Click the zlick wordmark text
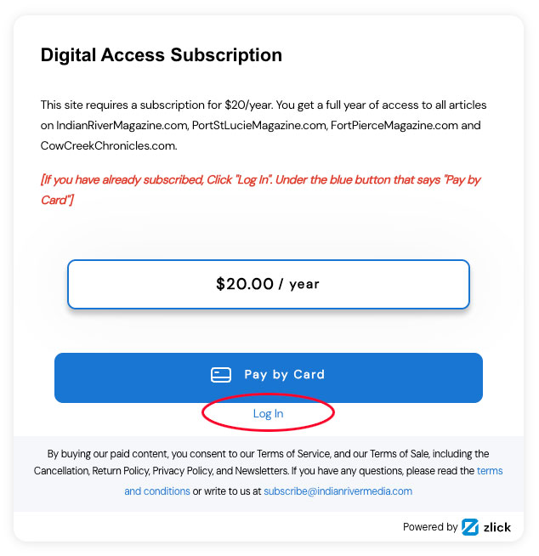 click(x=497, y=527)
